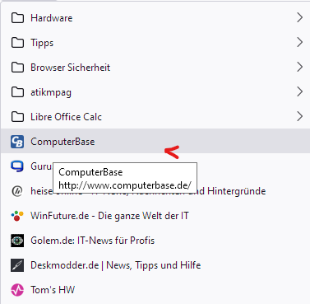Click the pink Tom's HW favicon
Image resolution: width=310 pixels, height=304 pixels.
point(17,290)
